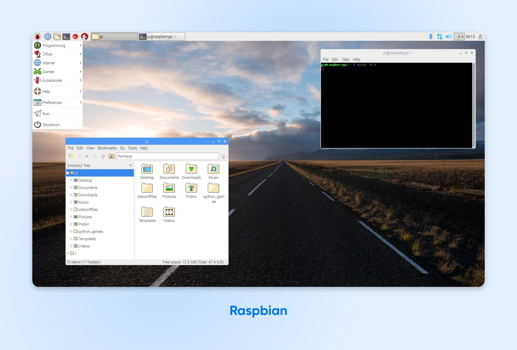
Task: Select Templates in the directory tree
Action: point(87,239)
